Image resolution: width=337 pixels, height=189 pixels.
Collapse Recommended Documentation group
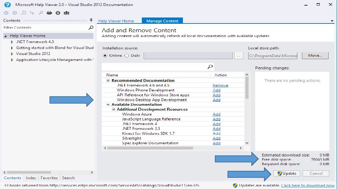pyautogui.click(x=108, y=80)
